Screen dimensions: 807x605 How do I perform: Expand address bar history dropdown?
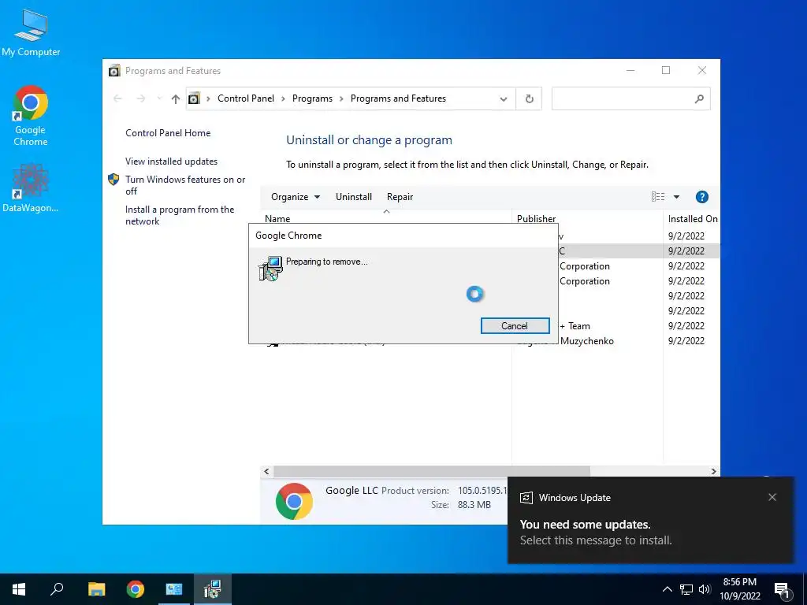(504, 99)
